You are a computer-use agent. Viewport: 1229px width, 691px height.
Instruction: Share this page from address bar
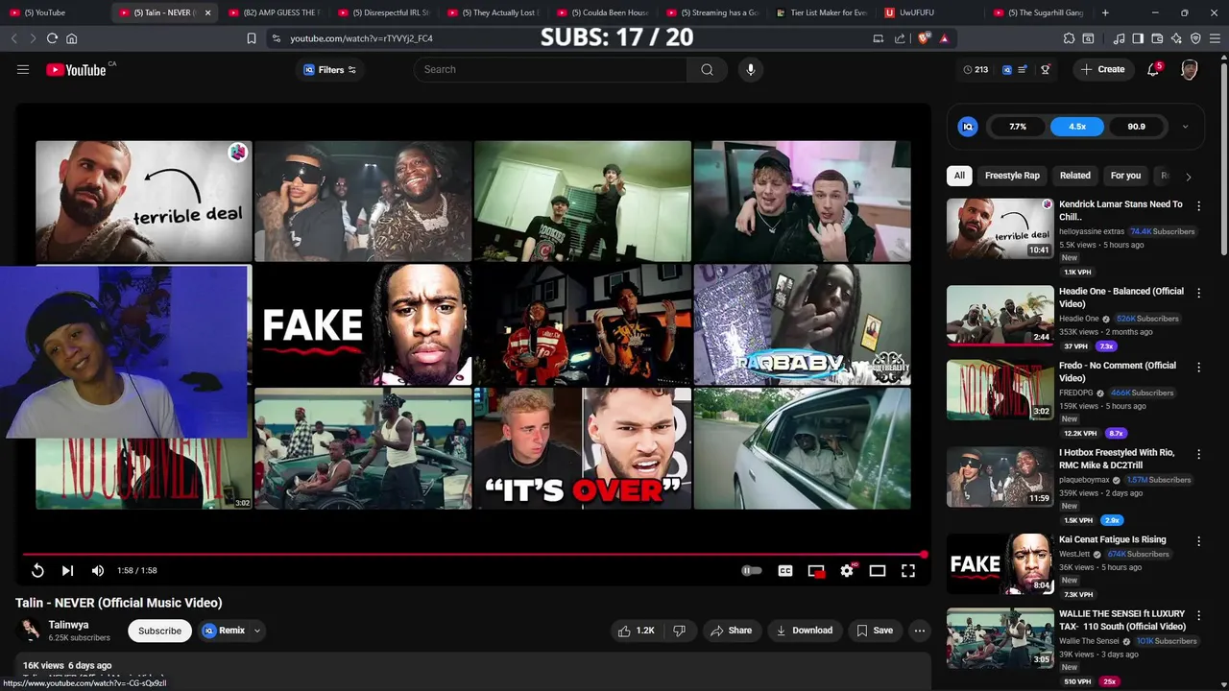(x=900, y=38)
